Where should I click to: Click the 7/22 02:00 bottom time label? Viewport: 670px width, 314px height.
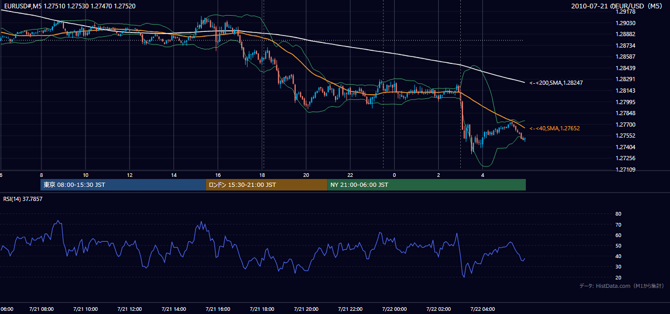(x=438, y=309)
